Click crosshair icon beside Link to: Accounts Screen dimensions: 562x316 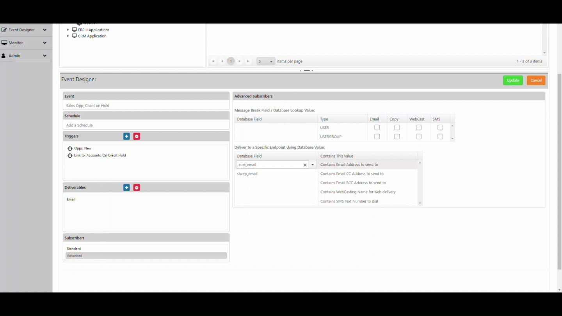pyautogui.click(x=70, y=156)
